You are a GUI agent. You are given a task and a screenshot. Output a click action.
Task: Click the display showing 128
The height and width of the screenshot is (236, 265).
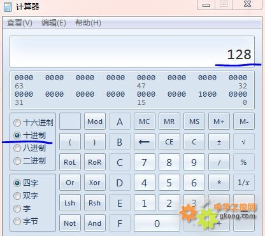[x=132, y=52]
